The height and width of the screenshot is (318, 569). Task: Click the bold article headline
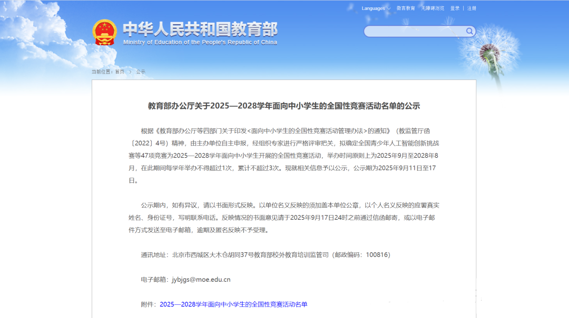click(284, 106)
